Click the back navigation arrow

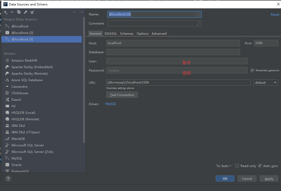coord(74,12)
